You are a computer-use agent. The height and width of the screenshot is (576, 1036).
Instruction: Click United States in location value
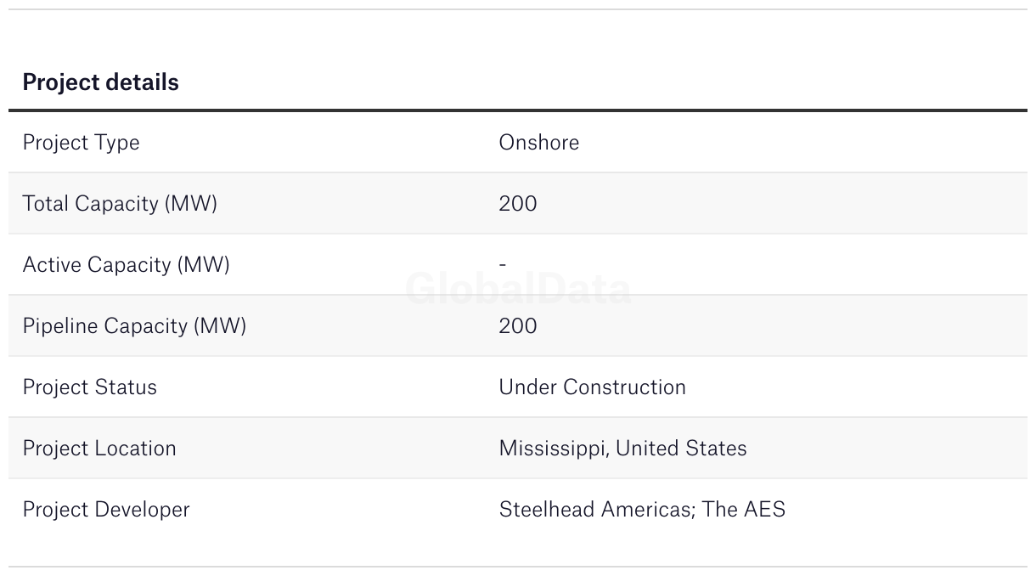tap(681, 449)
